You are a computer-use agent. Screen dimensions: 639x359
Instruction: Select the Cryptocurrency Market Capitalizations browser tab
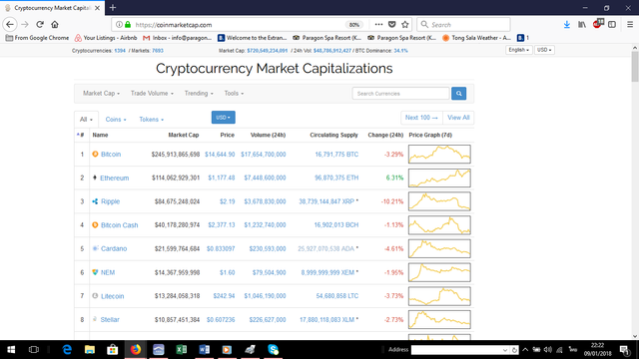click(52, 8)
